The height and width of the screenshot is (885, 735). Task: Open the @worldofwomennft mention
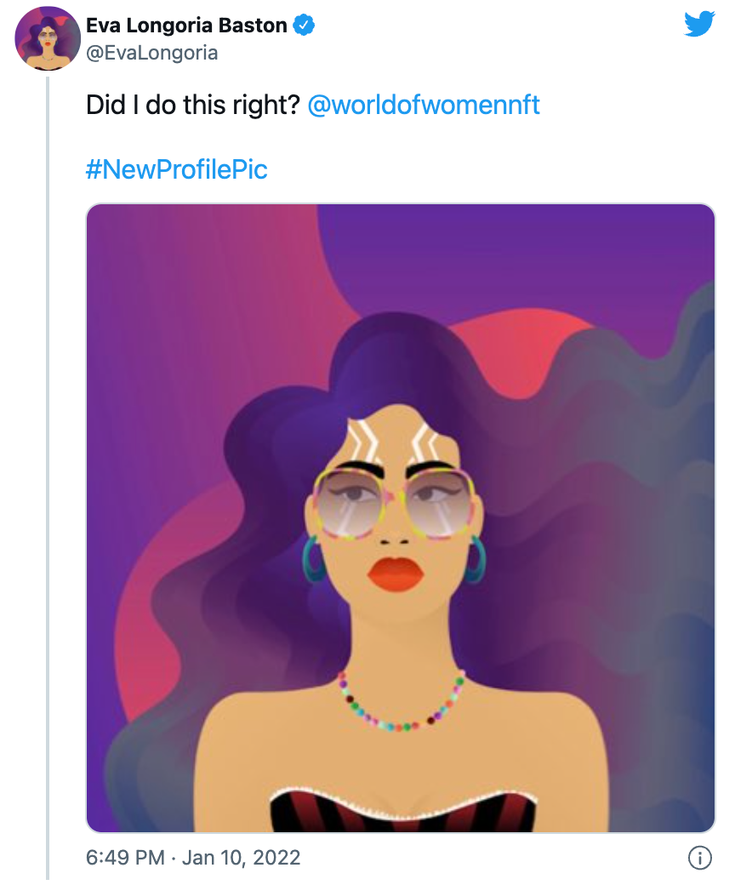424,105
